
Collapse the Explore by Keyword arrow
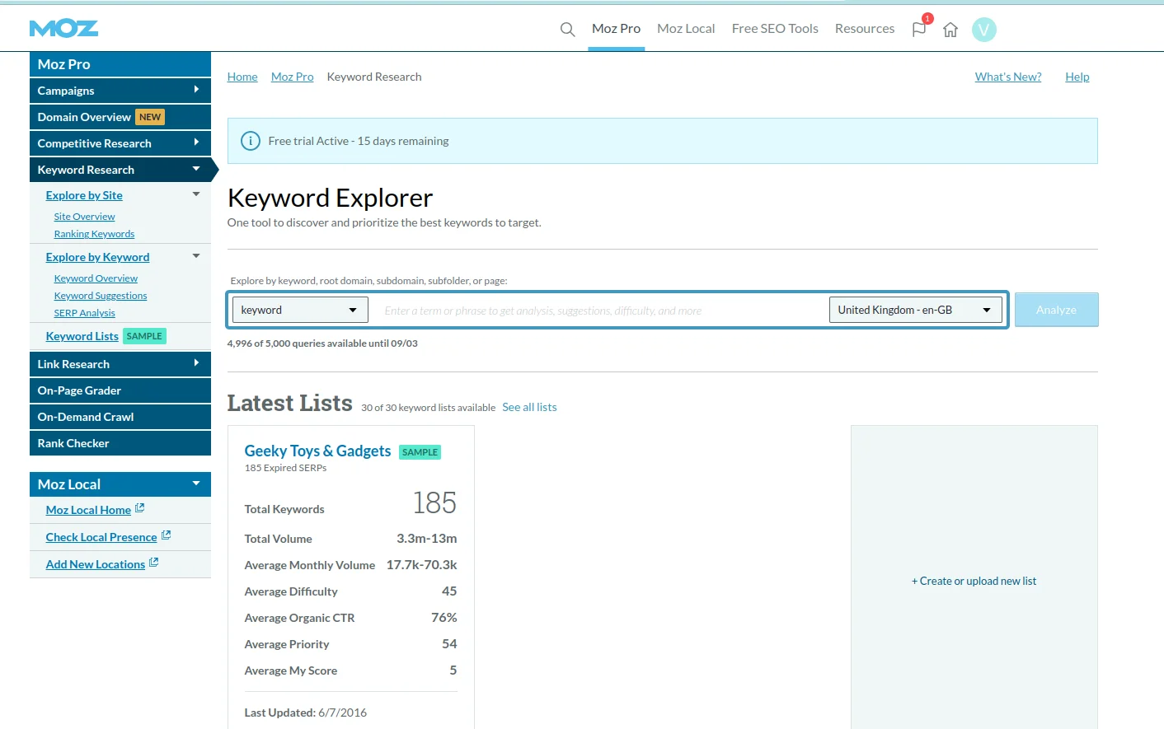pos(196,256)
